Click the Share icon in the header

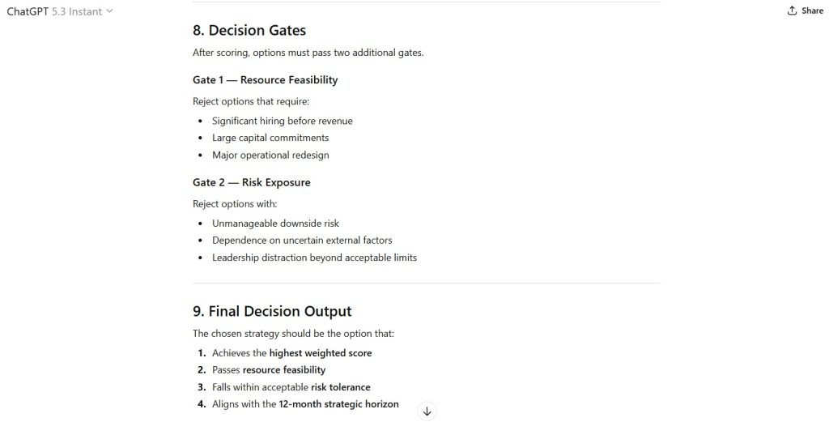pos(805,11)
